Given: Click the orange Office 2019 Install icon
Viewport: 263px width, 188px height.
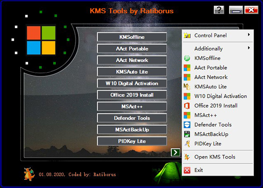Looking at the screenshot, I should click(187, 106).
